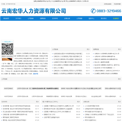Open the 人力资源市场暂行条例 policy entry
The image size is (122, 122).
[x=92, y=106]
